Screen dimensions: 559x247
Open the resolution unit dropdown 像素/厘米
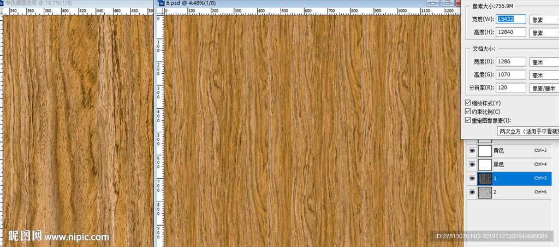(x=544, y=88)
